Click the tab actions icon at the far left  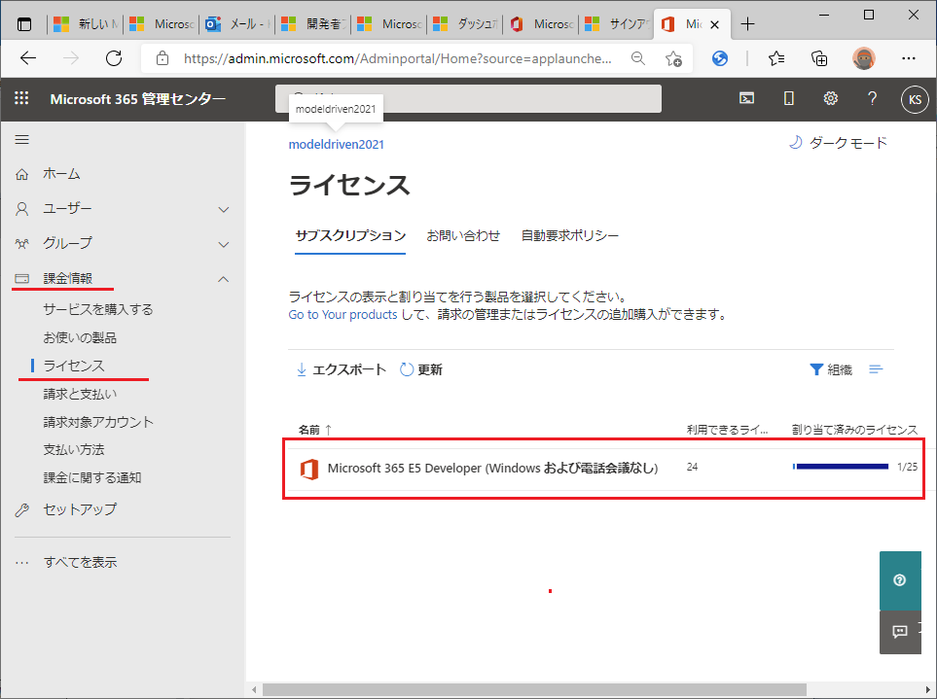(24, 24)
